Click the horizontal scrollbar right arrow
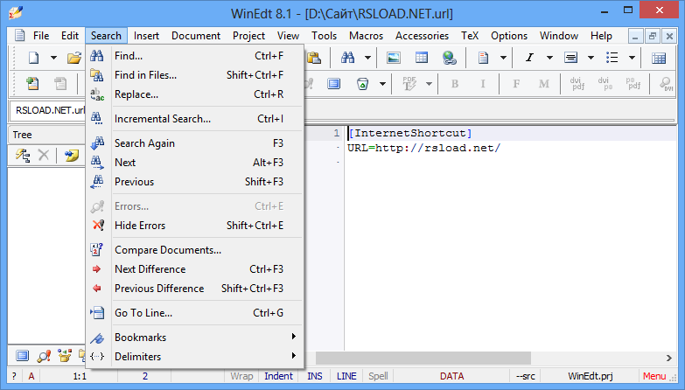 click(669, 358)
